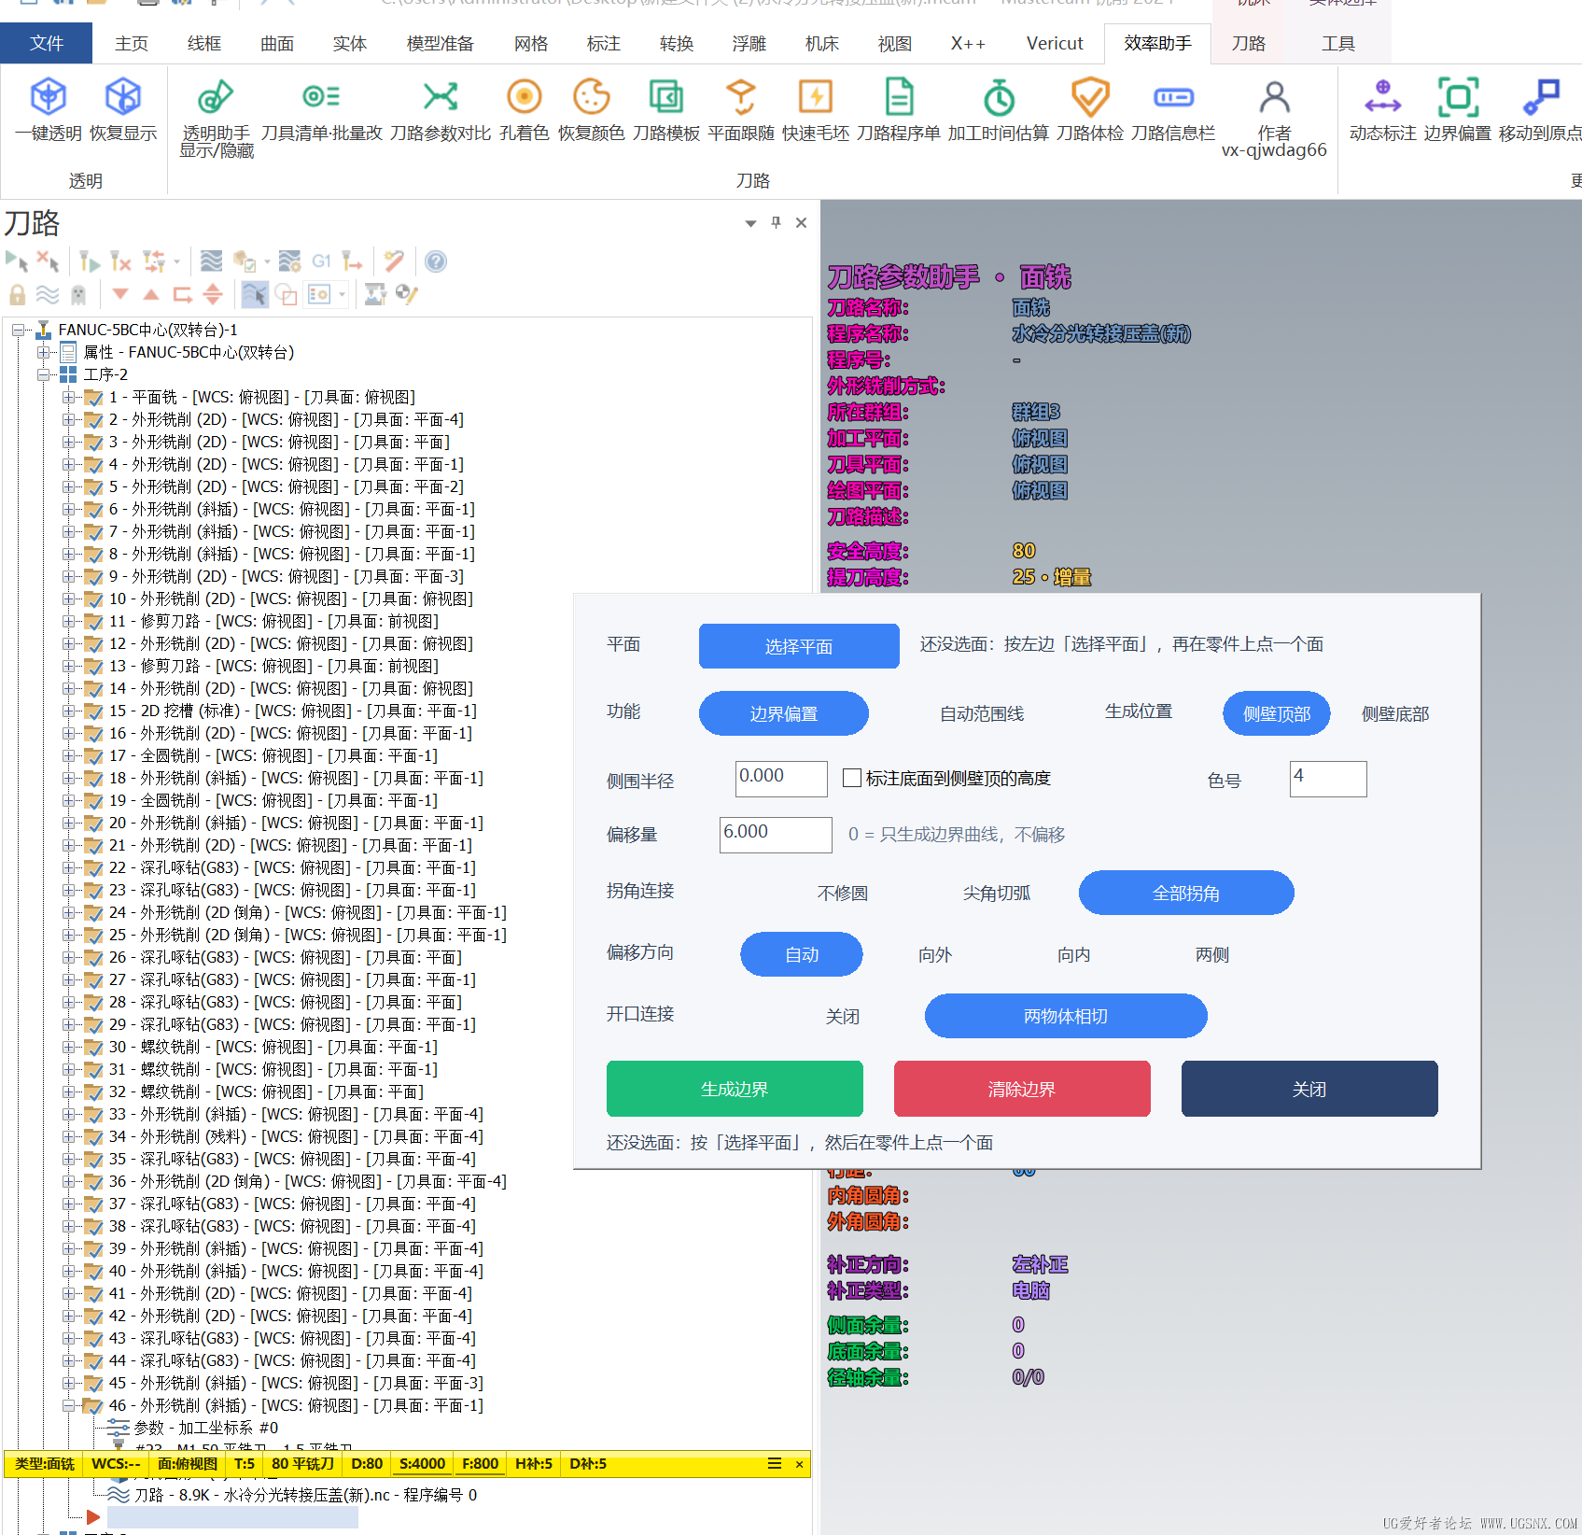The width and height of the screenshot is (1582, 1535).
Task: Choose 尖角切弧 corner connection
Action: point(997,894)
